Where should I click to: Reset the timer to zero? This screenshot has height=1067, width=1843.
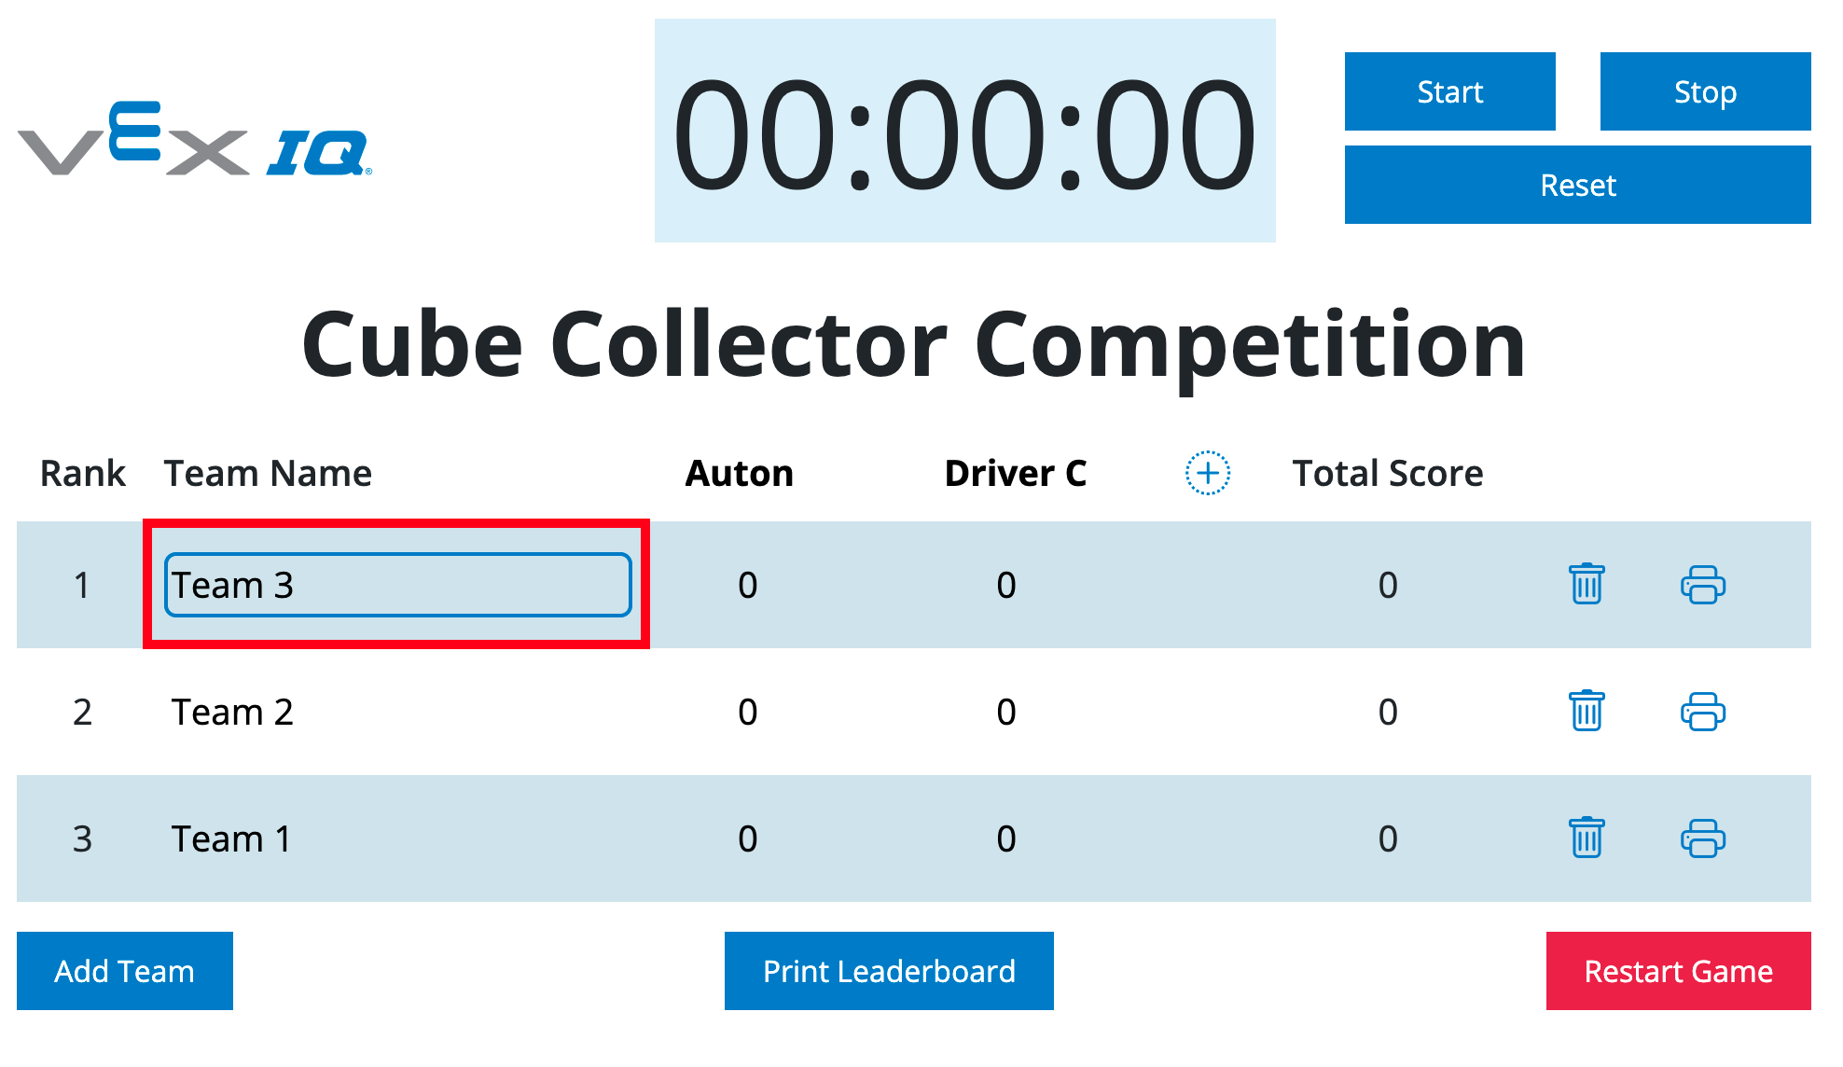pos(1578,185)
